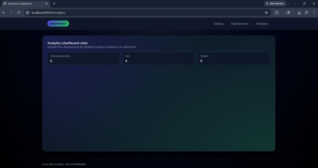Bookmark this page with the star icon

(x=266, y=12)
